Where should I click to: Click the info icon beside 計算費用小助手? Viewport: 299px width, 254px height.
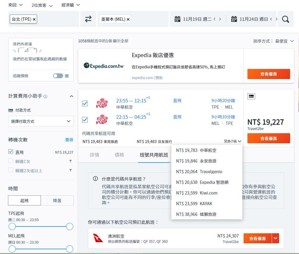coord(45,97)
